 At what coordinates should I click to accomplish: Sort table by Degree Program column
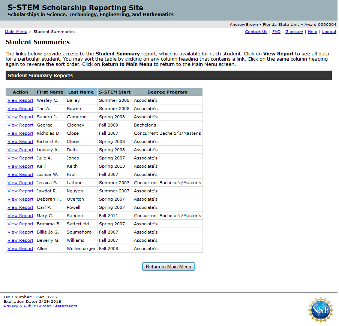pyautogui.click(x=167, y=92)
